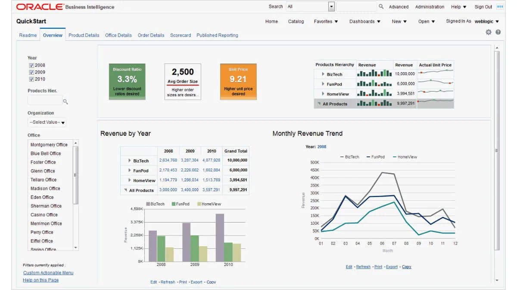Open the Organization Select Value dropdown
The width and height of the screenshot is (517, 290).
(47, 122)
